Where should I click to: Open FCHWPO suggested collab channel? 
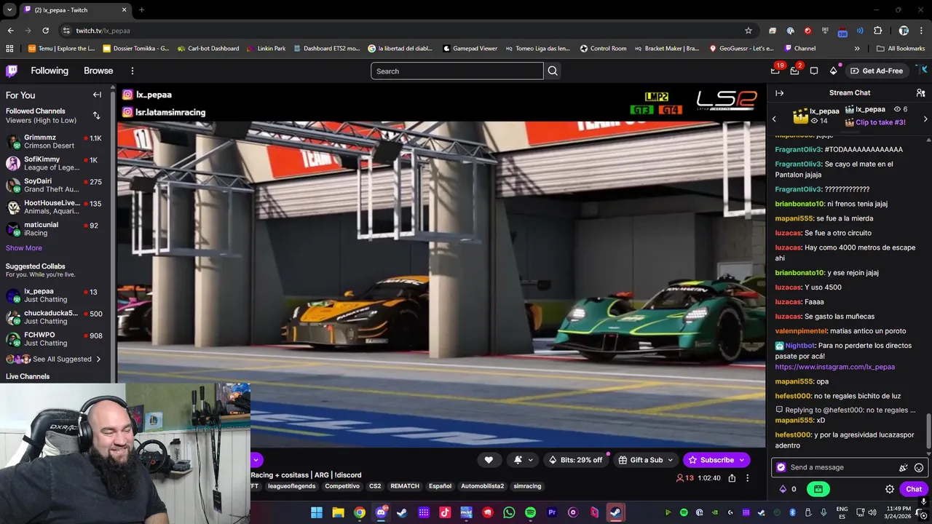(55, 339)
